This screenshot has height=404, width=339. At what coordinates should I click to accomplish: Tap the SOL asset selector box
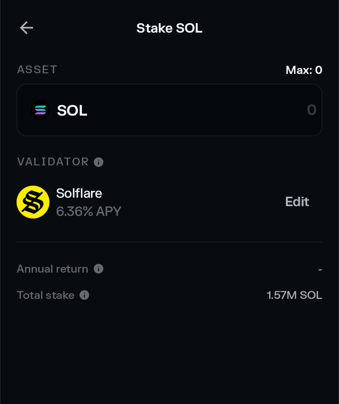pyautogui.click(x=169, y=110)
